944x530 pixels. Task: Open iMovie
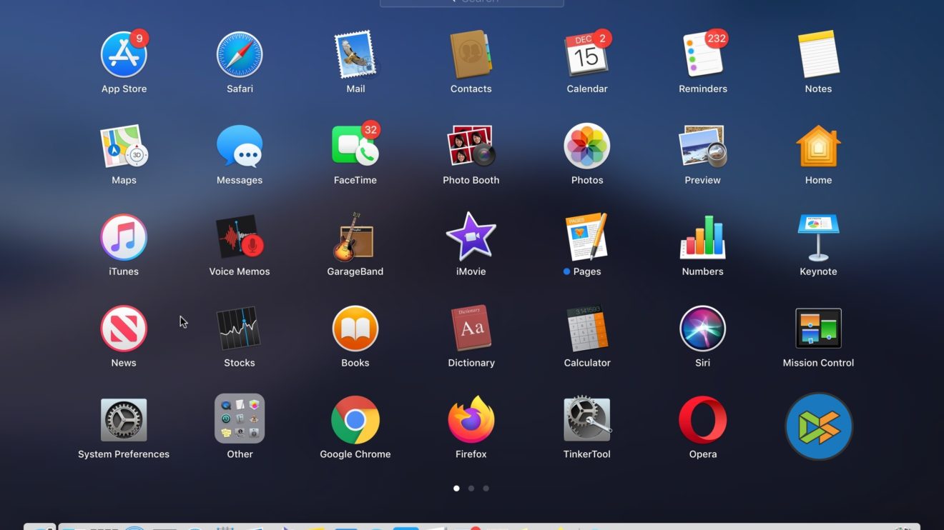click(471, 237)
